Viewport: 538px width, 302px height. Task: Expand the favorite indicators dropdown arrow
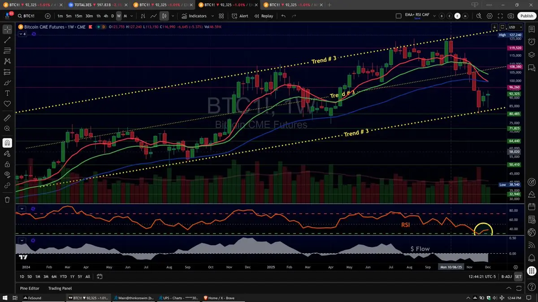pos(212,16)
